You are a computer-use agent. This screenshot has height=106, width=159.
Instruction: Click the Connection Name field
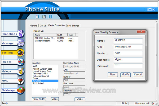pyautogui.click(x=74, y=66)
